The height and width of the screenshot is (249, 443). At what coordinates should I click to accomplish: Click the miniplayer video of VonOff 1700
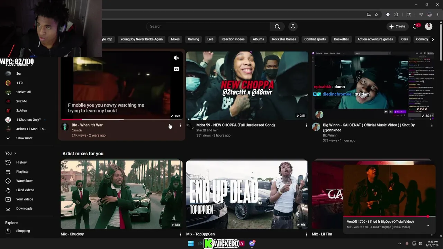[389, 191]
